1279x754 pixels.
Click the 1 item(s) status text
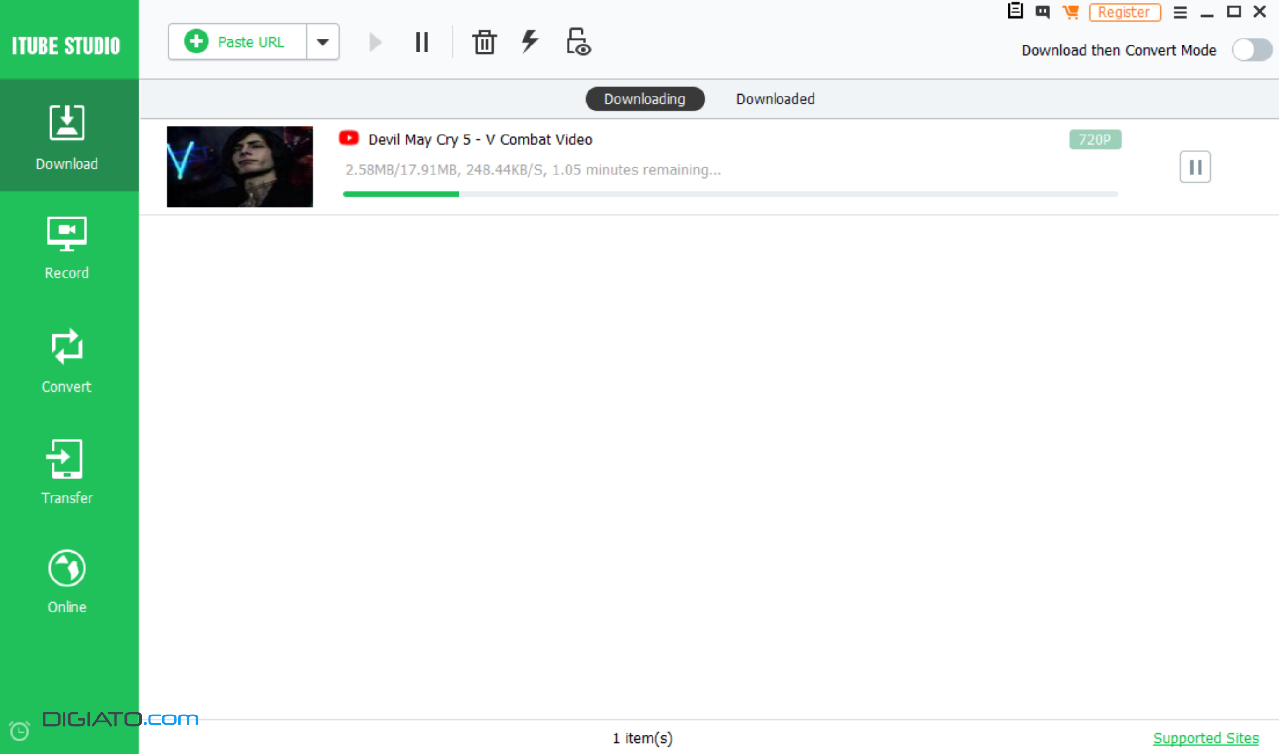point(642,738)
